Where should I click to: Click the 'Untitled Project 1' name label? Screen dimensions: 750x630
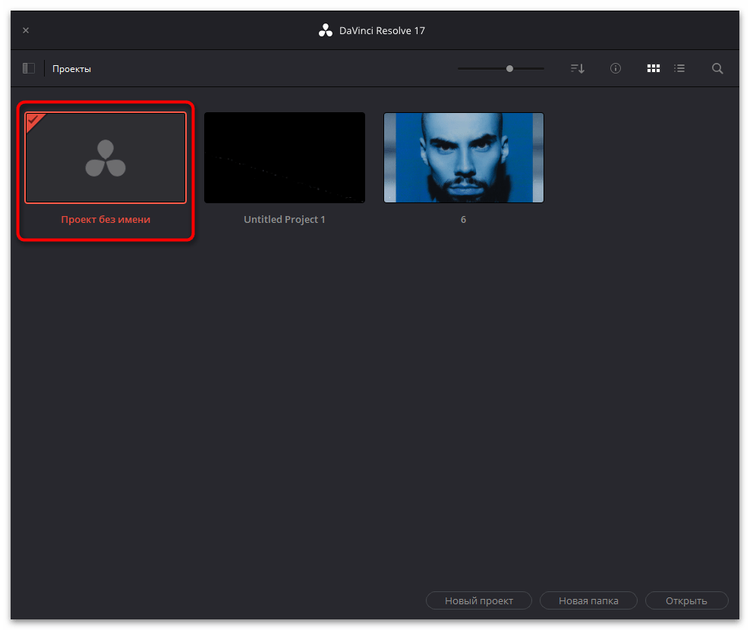tap(285, 220)
